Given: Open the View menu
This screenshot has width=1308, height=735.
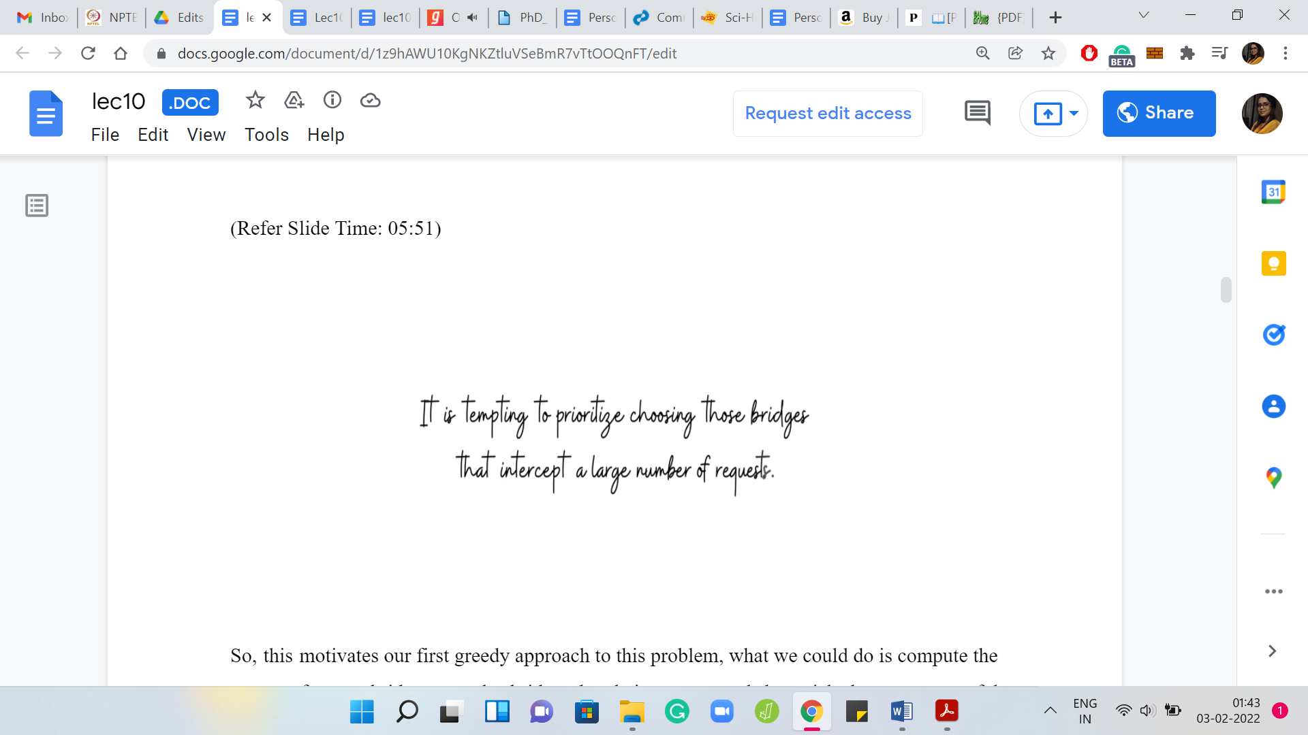Looking at the screenshot, I should [x=206, y=135].
